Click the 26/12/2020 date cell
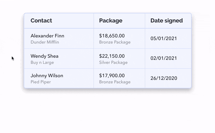This screenshot has height=133, width=215. tap(164, 78)
